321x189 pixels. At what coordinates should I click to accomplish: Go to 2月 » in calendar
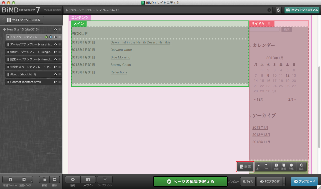[x=292, y=99]
